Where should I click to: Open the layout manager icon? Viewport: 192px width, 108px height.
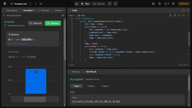[153, 4]
